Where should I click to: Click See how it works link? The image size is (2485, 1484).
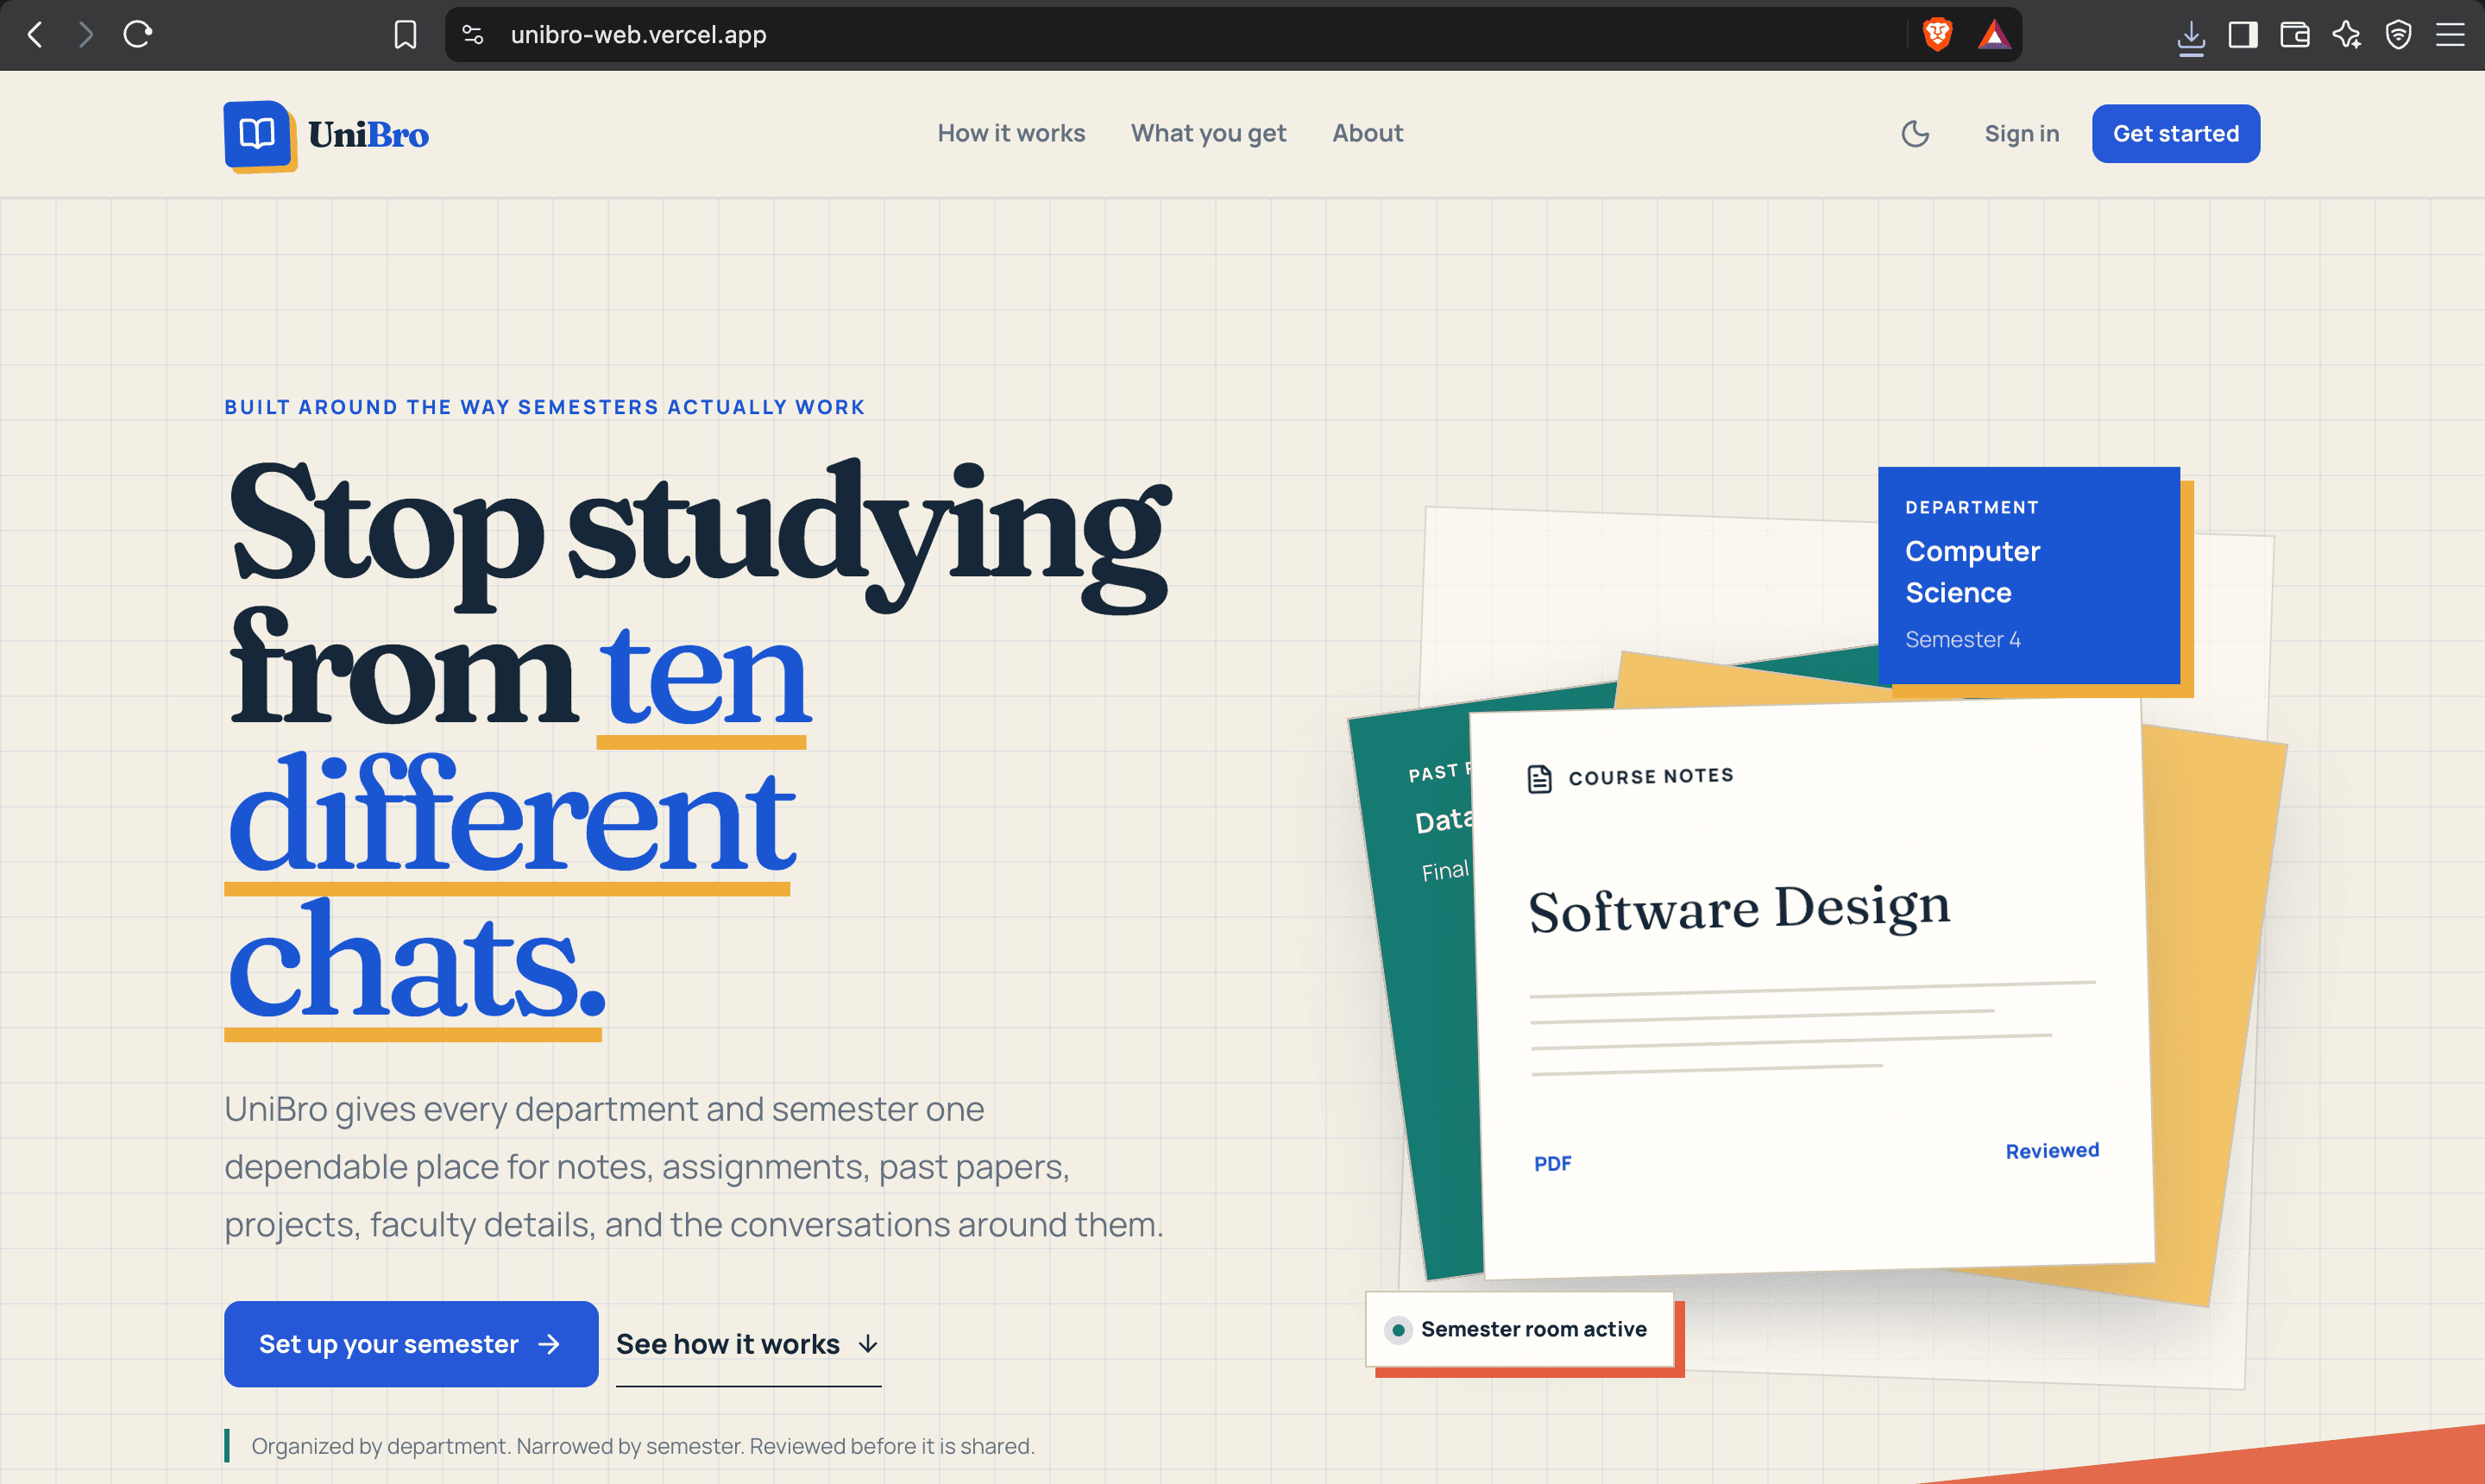[x=748, y=1344]
